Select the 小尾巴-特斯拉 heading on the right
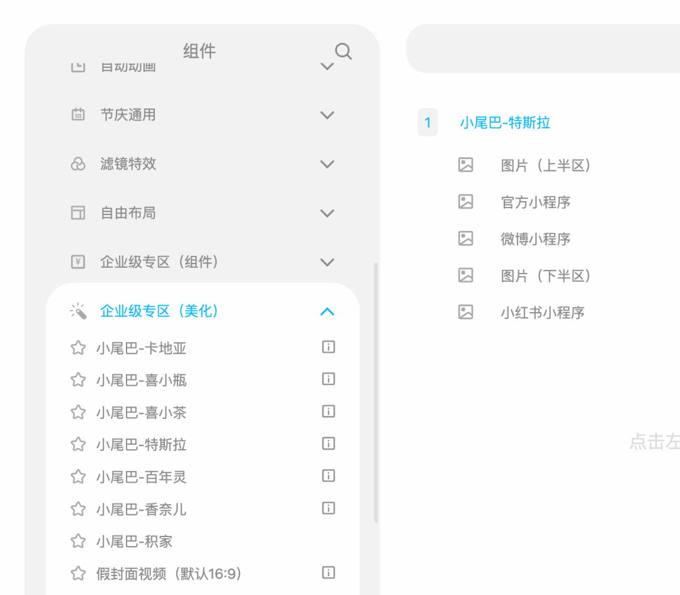680x595 pixels. [505, 123]
